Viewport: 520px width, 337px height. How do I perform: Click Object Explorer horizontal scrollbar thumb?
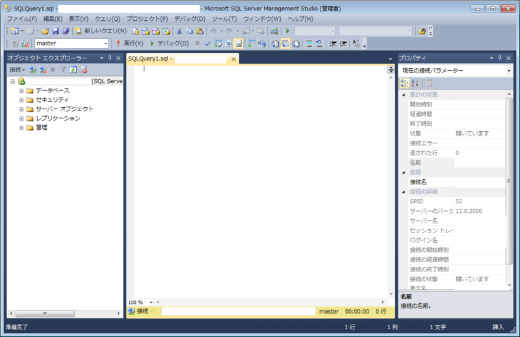[45, 313]
